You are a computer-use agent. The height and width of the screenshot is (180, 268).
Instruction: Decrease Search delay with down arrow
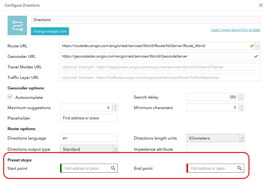pyautogui.click(x=241, y=99)
